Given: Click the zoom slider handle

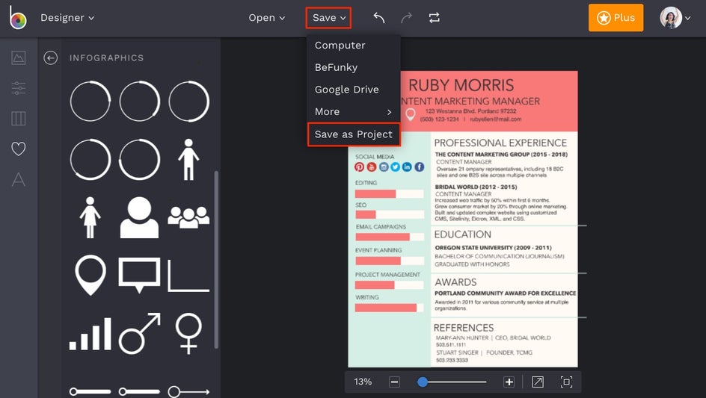Looking at the screenshot, I should [x=423, y=382].
